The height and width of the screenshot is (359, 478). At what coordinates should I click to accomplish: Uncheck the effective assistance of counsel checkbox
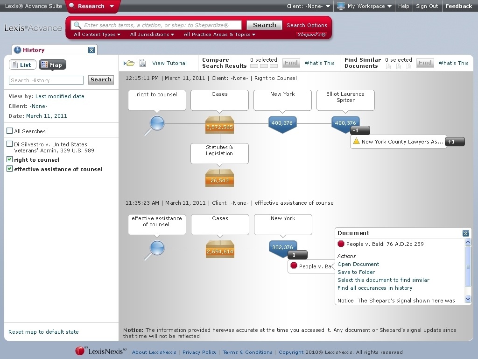[10, 169]
